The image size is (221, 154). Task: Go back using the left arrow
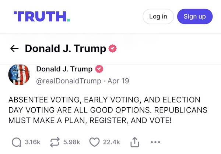(x=14, y=49)
